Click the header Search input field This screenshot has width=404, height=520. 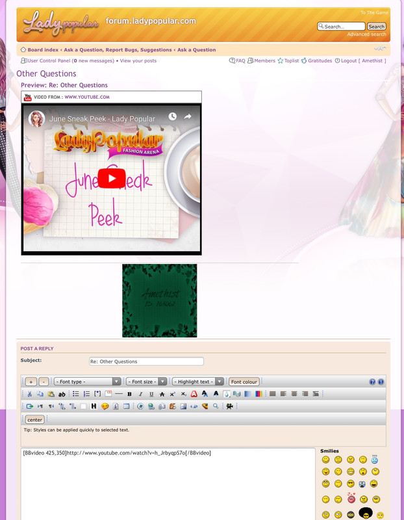[x=342, y=27]
